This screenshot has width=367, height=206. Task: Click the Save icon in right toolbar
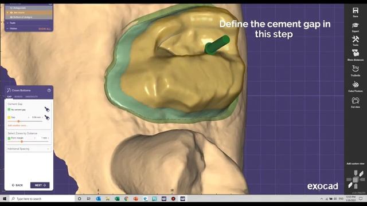click(x=356, y=10)
